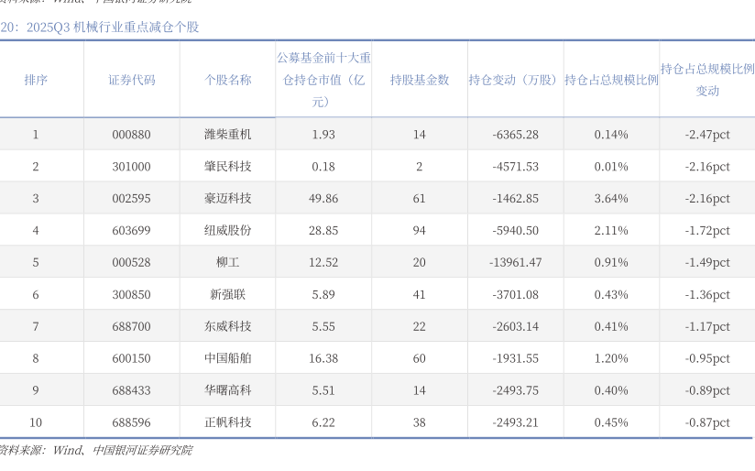Select stock code 603699 for 纽威股份
The width and height of the screenshot is (755, 471).
coord(131,231)
